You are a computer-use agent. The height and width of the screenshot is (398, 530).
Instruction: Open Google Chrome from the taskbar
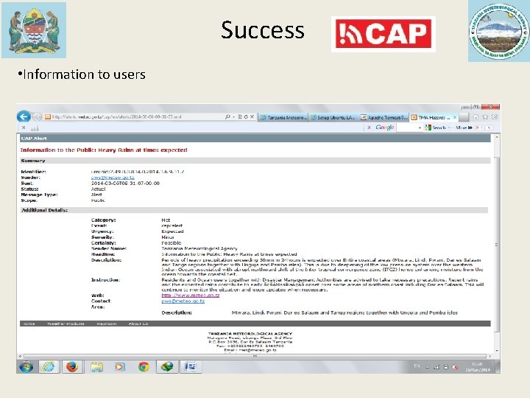coord(144,367)
